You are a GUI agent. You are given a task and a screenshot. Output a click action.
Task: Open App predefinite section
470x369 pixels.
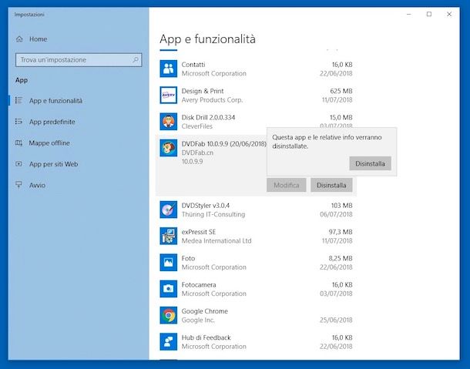52,122
